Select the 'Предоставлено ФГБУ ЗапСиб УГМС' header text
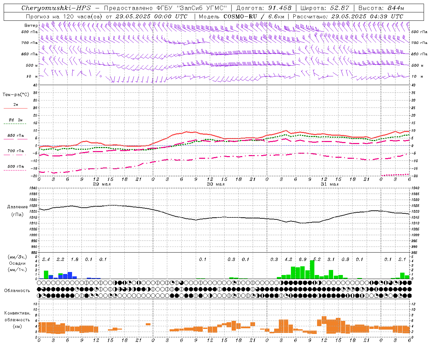The width and height of the screenshot is (429, 343). tap(166, 8)
